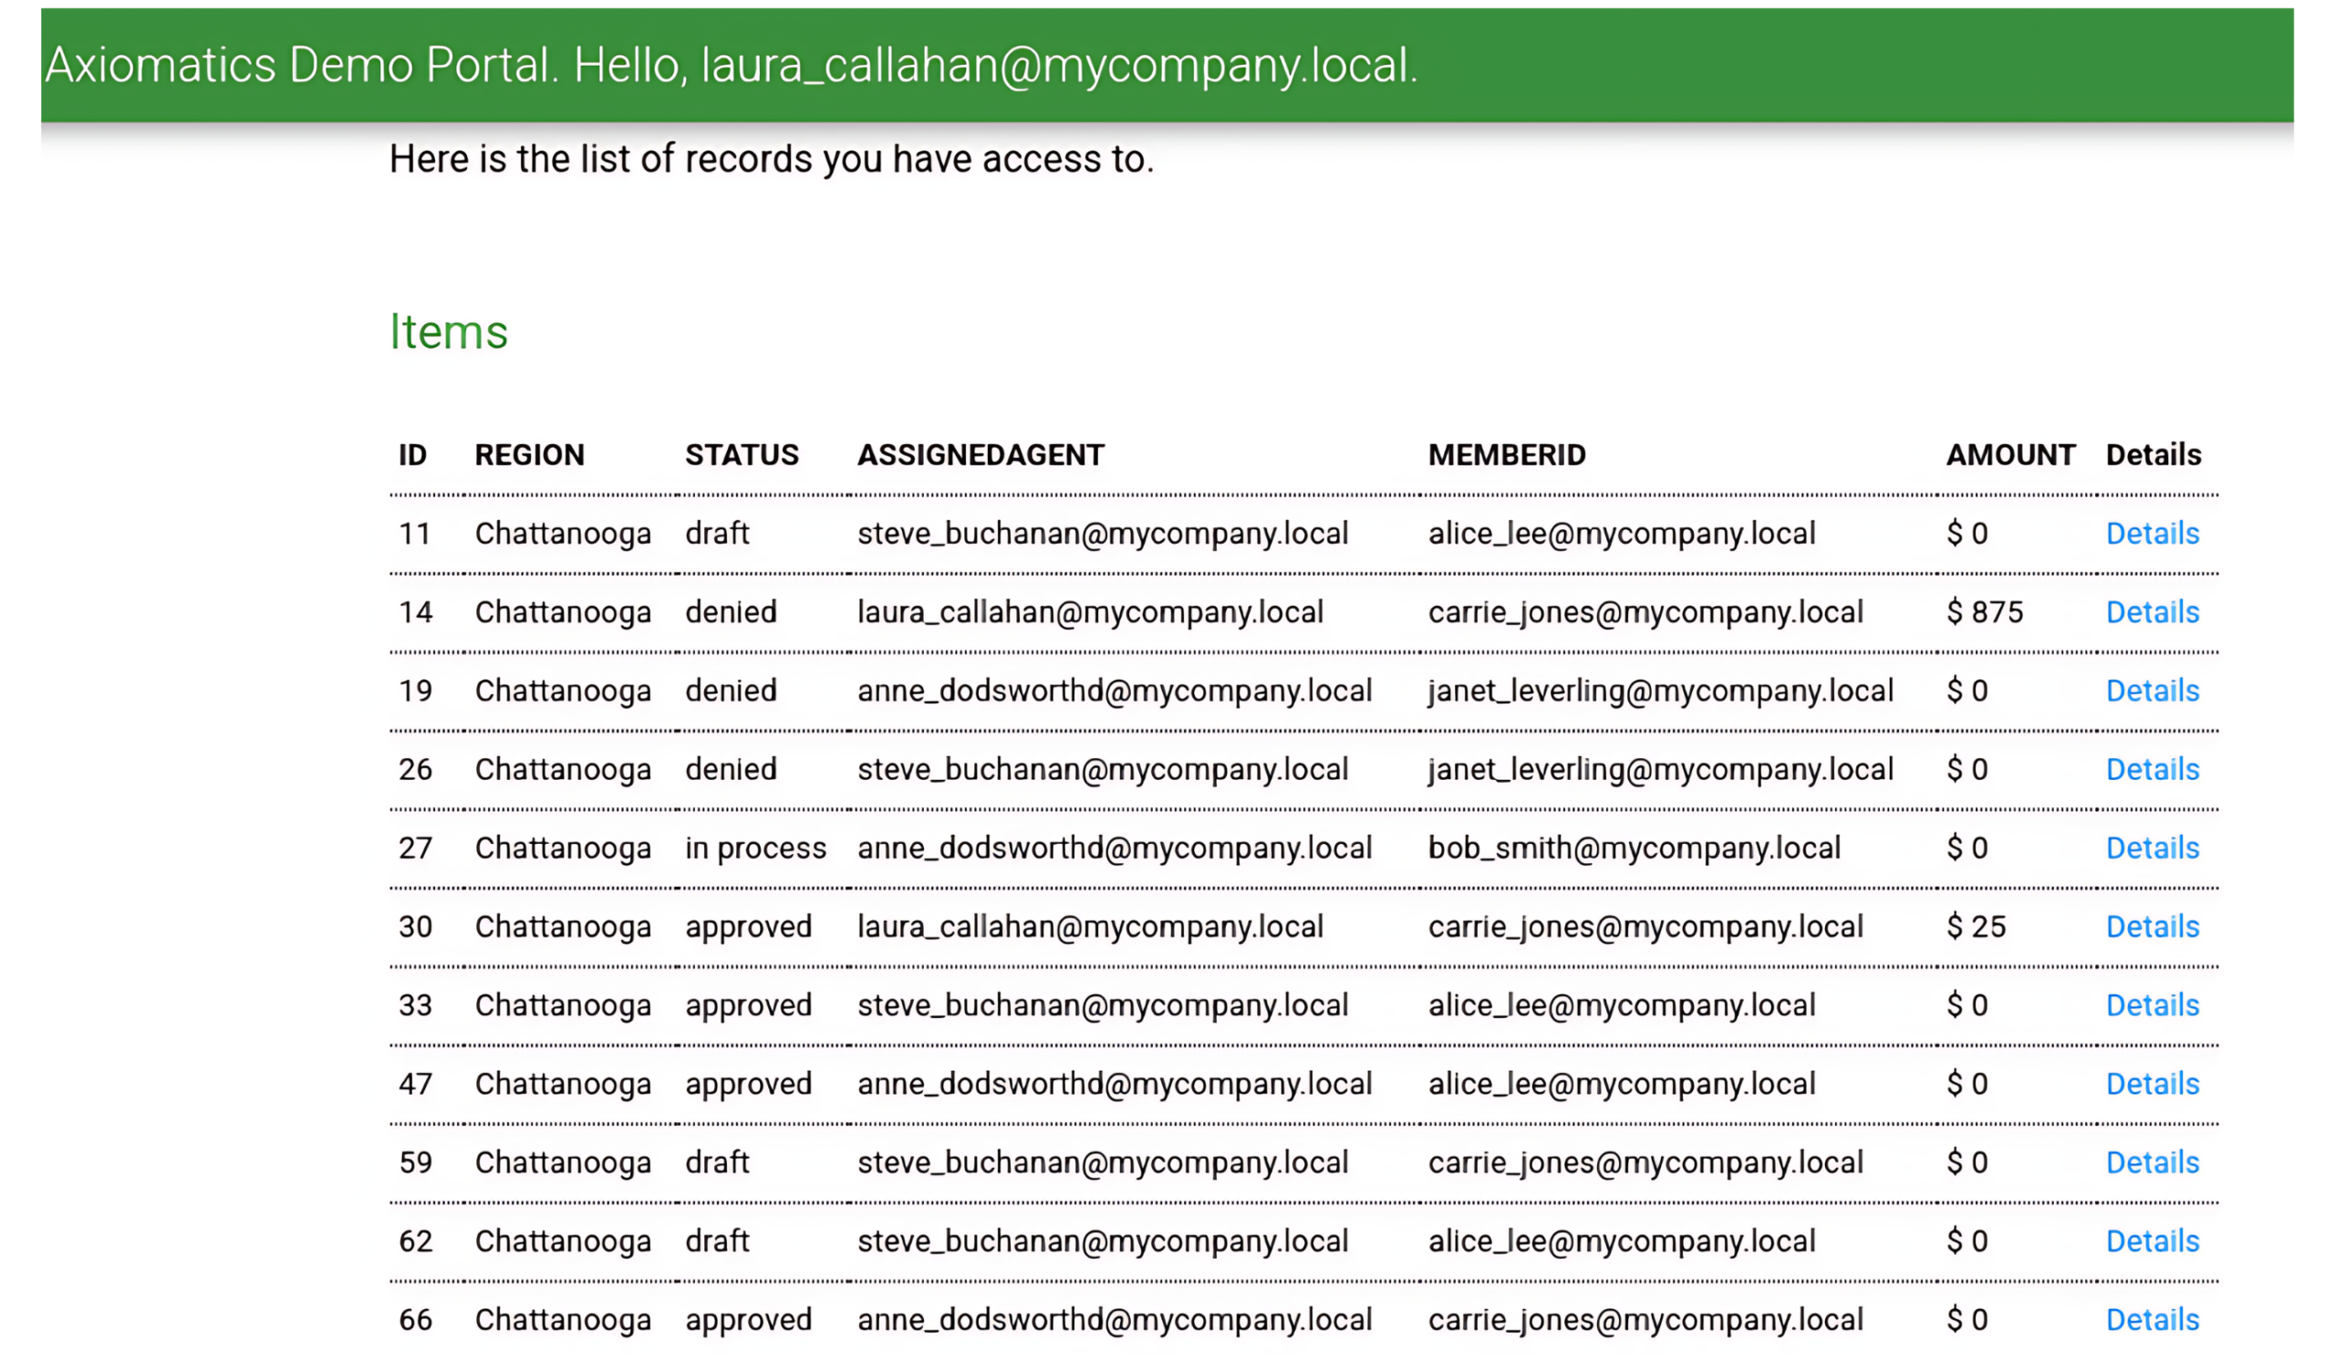Click member alice_lee in row 62
Screen dimensions: 2335x1363
(1622, 1242)
